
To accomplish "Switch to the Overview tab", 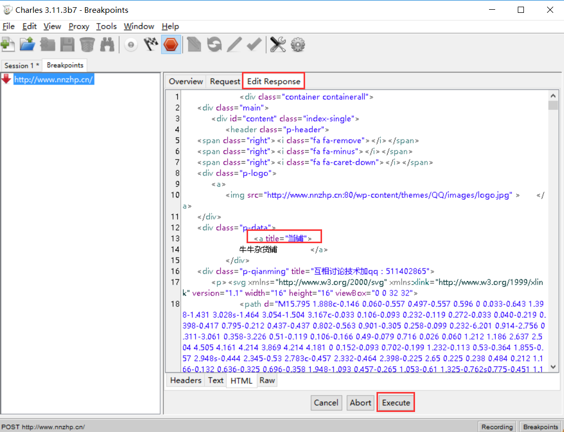I will (186, 81).
